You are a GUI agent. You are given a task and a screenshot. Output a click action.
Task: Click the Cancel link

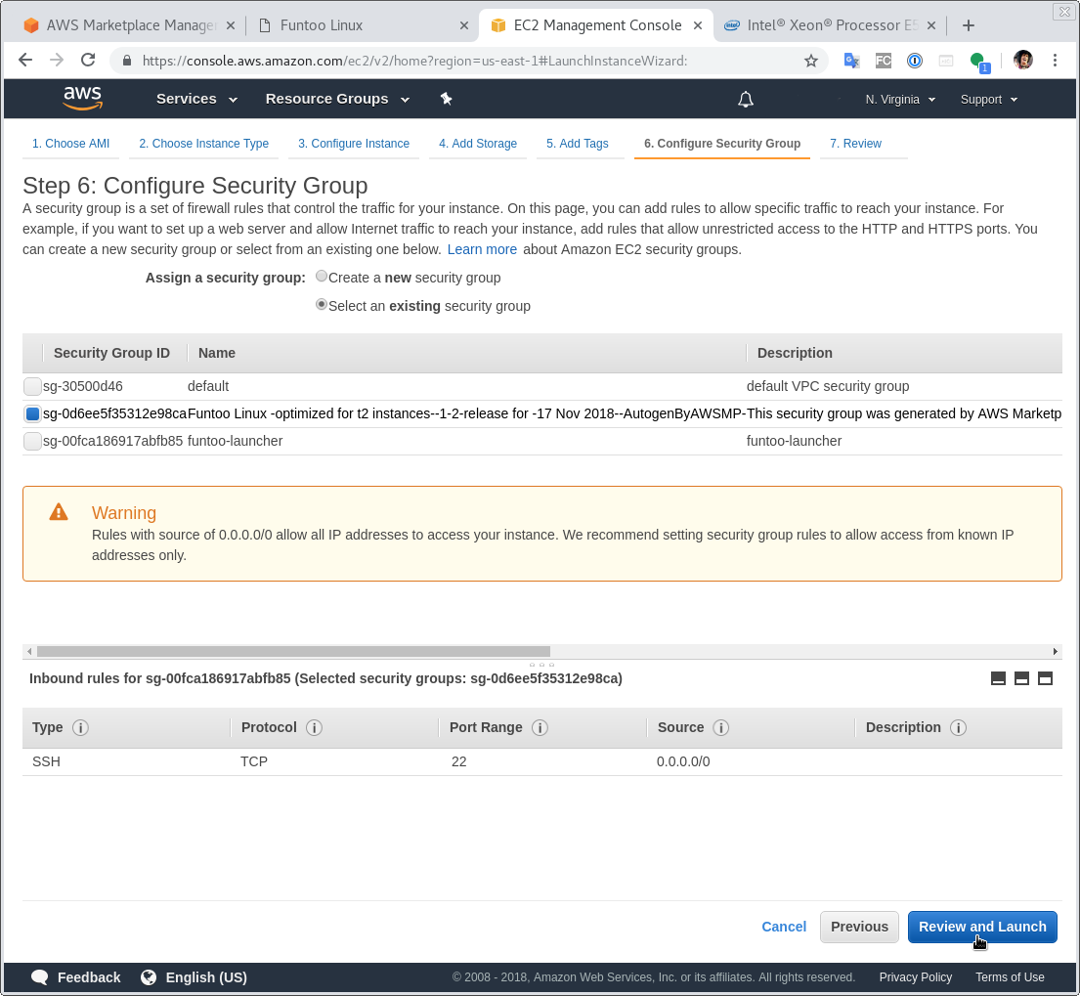coord(784,928)
